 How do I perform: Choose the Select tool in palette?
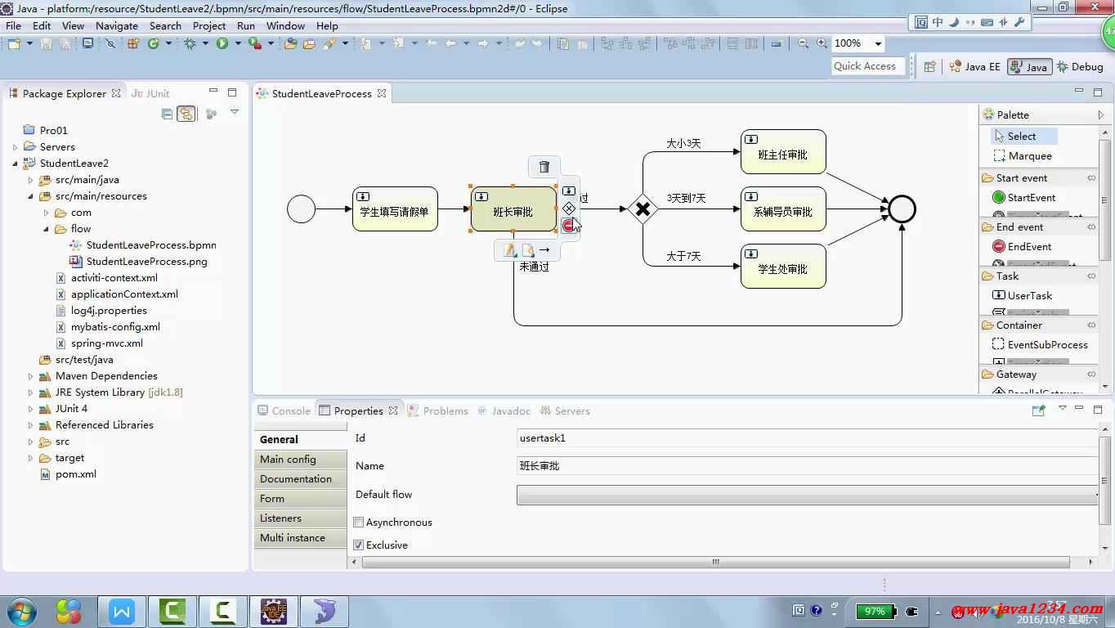1023,136
